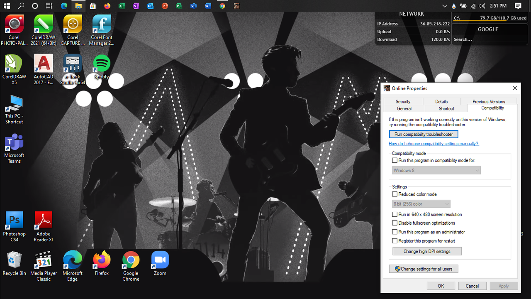531x299 pixels.
Task: Open Corel Font Manager desktop icon
Action: (x=102, y=30)
